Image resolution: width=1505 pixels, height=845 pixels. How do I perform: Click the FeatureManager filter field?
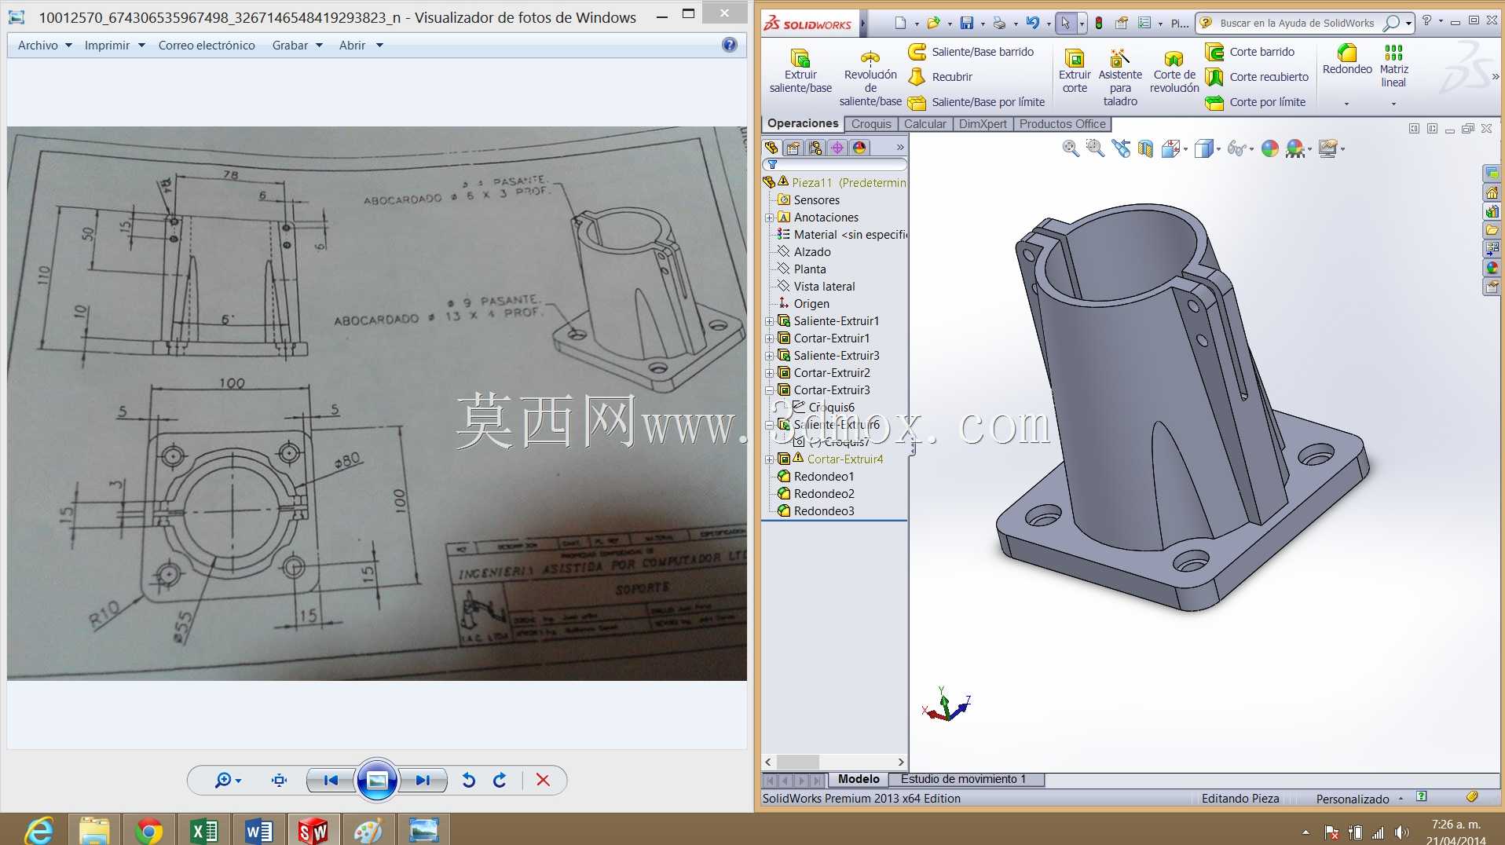coord(835,165)
